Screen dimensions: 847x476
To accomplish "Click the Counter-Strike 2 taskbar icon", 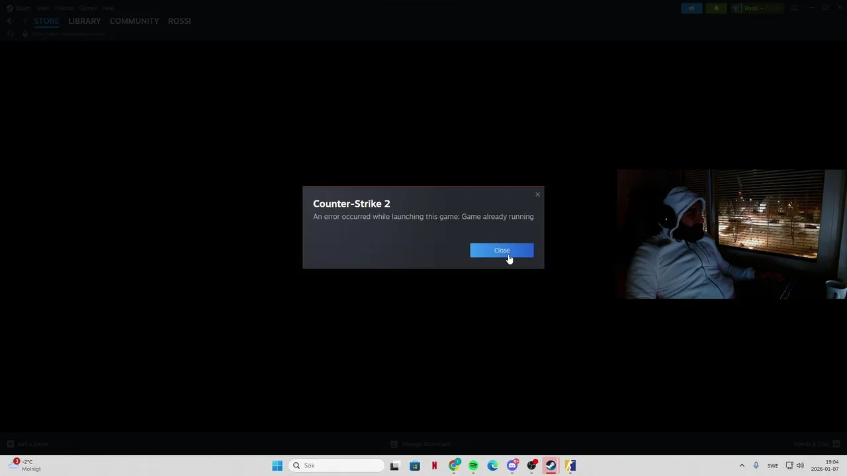I will (x=570, y=465).
